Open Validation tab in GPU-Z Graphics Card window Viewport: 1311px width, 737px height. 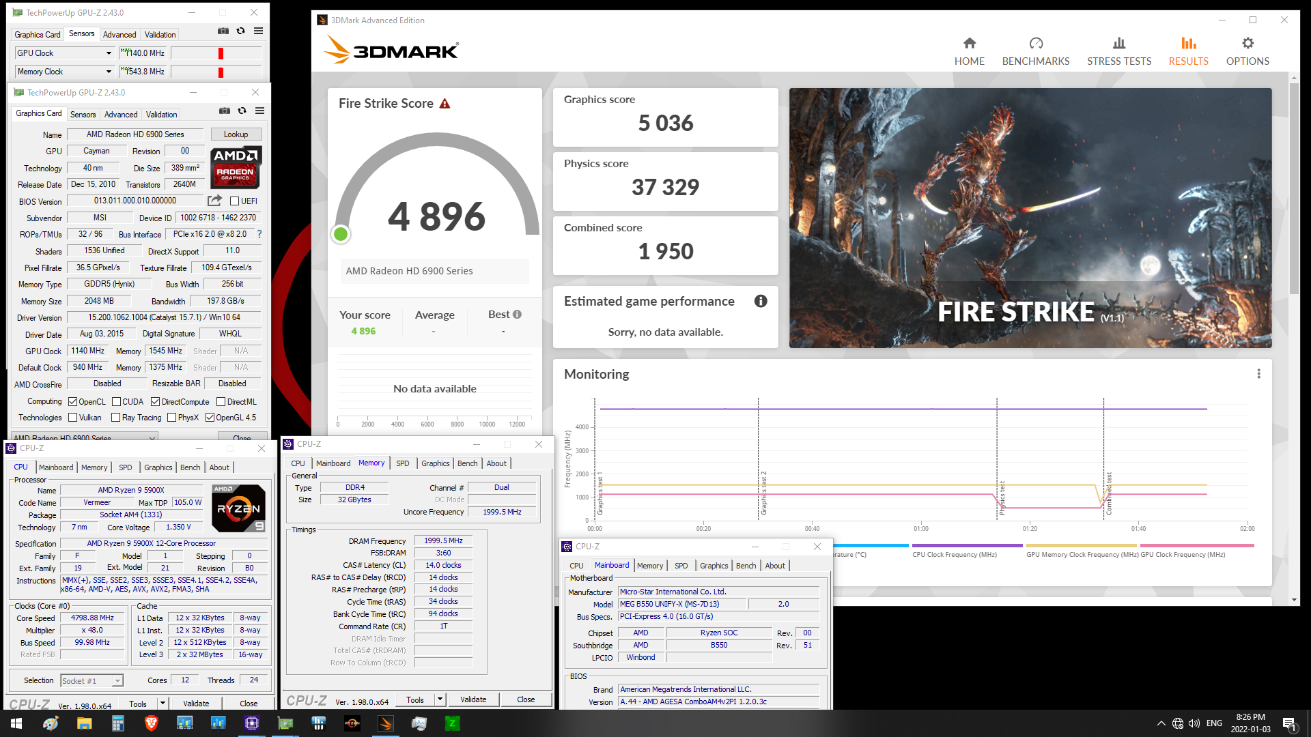point(161,115)
